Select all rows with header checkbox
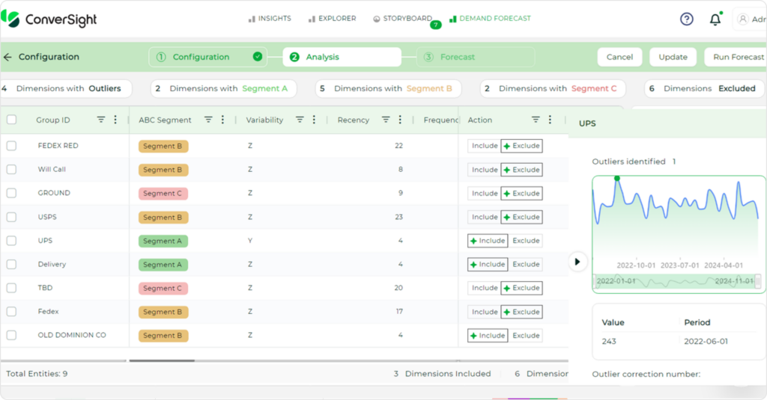767x400 pixels. point(12,120)
